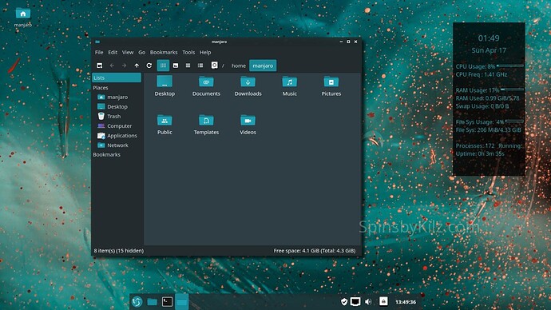Reload the current folder

tap(149, 66)
